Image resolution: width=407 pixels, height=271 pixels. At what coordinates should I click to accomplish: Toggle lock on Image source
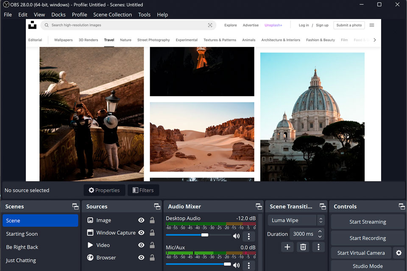[152, 220]
